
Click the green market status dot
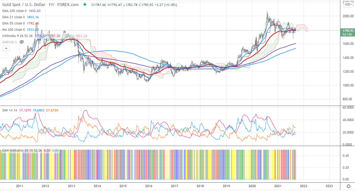[85, 4]
